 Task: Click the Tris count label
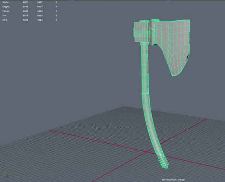pos(5,15)
